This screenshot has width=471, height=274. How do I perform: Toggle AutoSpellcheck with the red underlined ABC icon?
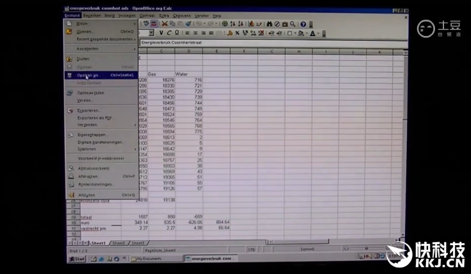coord(154,24)
